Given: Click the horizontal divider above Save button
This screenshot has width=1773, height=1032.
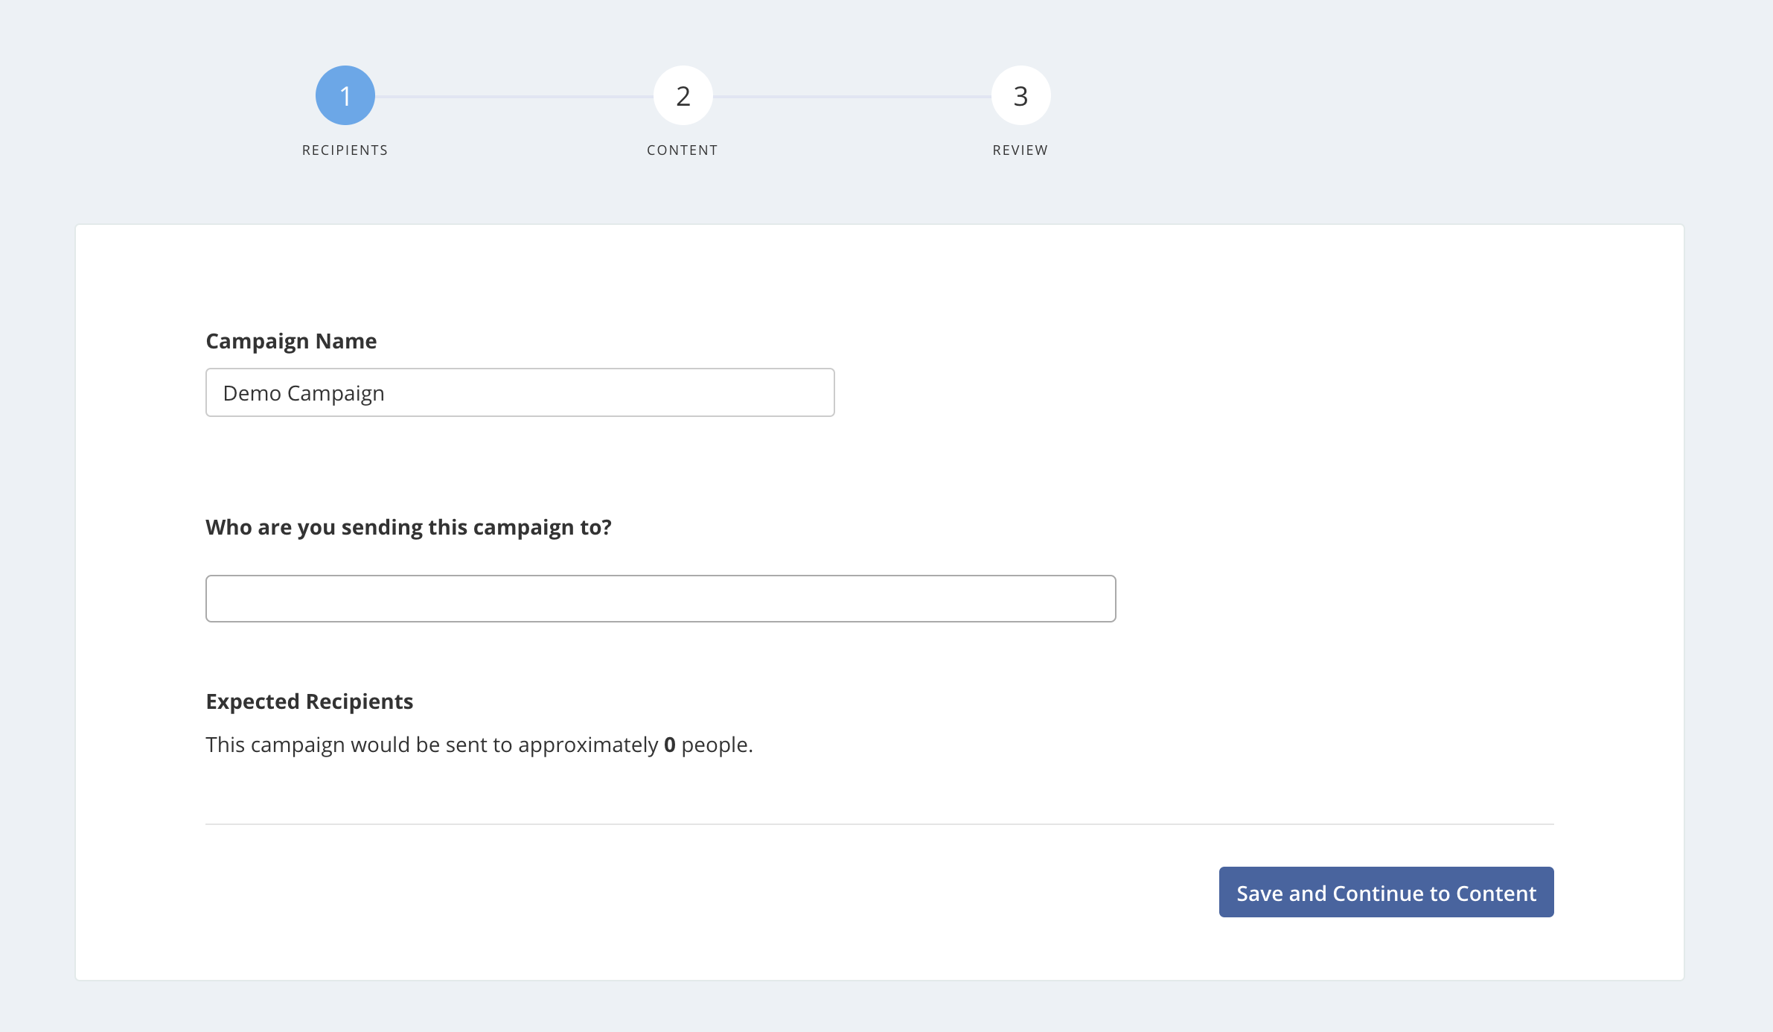Looking at the screenshot, I should [879, 824].
